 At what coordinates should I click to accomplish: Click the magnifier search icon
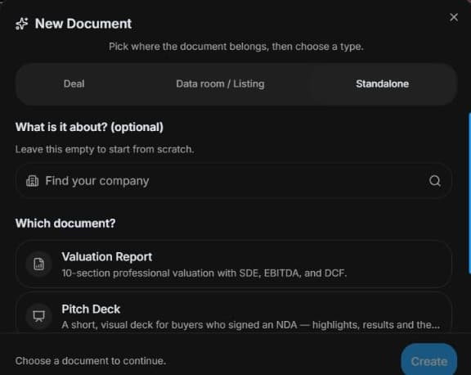click(434, 181)
